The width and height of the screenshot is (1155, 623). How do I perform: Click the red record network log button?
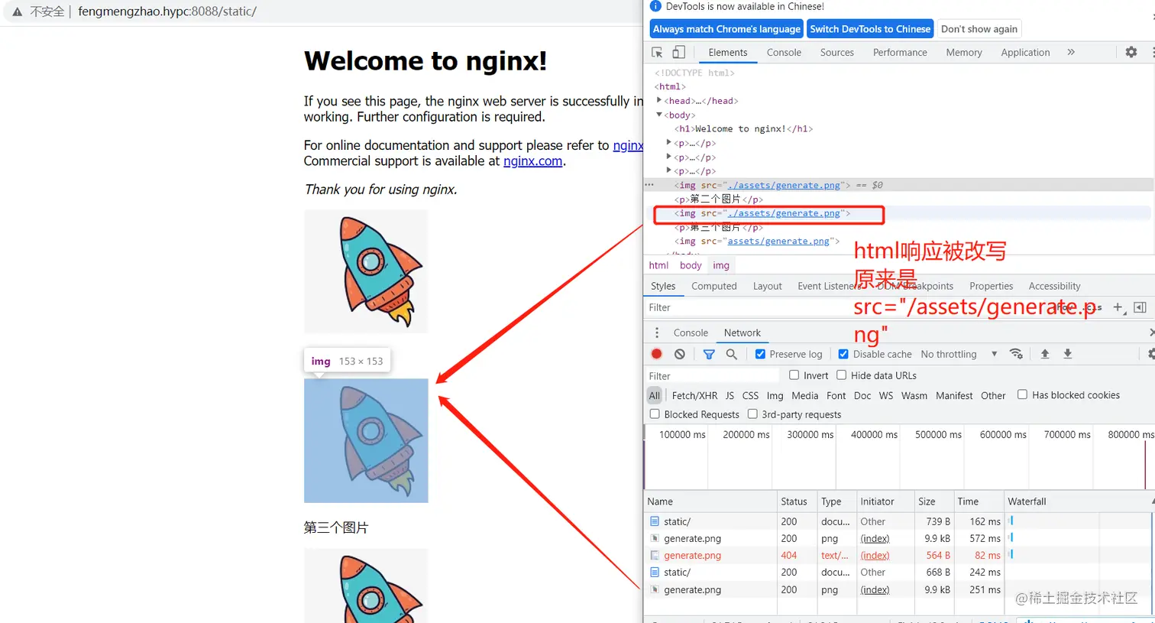(x=656, y=354)
